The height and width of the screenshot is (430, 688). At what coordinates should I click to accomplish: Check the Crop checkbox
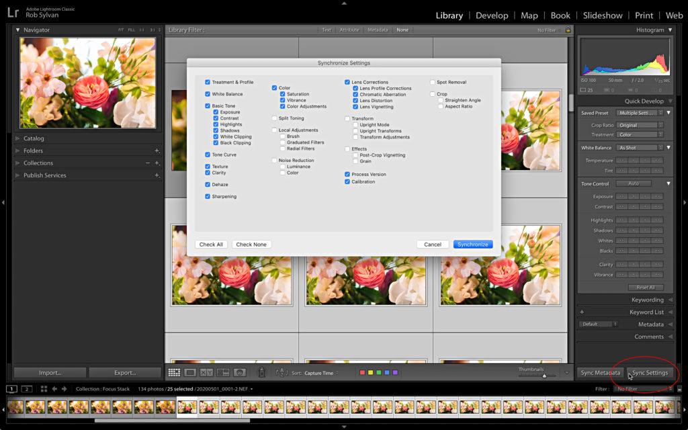(x=432, y=94)
